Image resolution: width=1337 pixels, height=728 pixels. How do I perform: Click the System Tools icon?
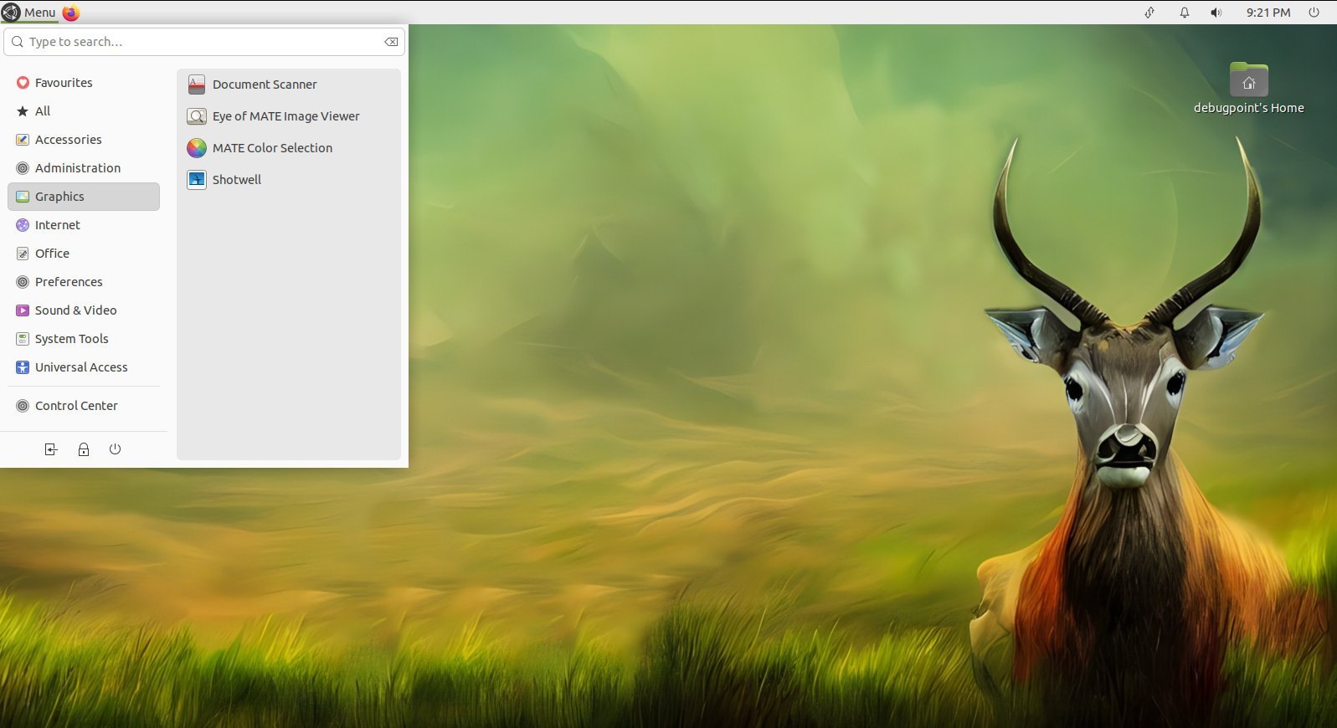(23, 339)
